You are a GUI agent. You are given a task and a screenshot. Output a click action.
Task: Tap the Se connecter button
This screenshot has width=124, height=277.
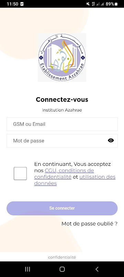(62, 208)
